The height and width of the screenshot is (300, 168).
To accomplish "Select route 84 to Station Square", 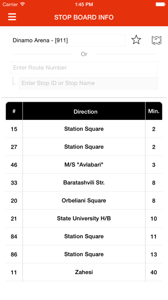I will (84, 237).
